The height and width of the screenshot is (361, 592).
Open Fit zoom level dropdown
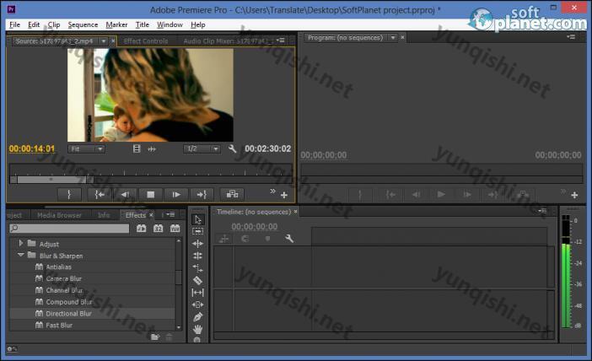coord(87,148)
